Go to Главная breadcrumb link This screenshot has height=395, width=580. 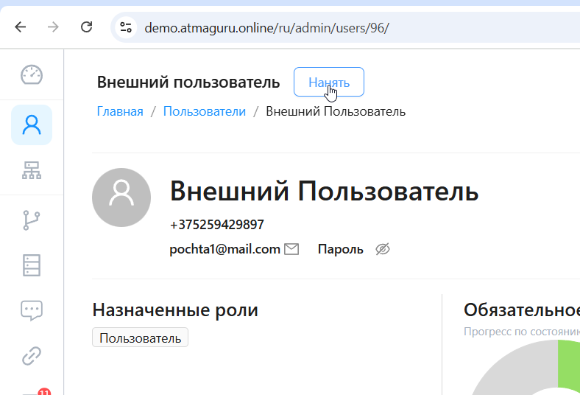pos(120,111)
